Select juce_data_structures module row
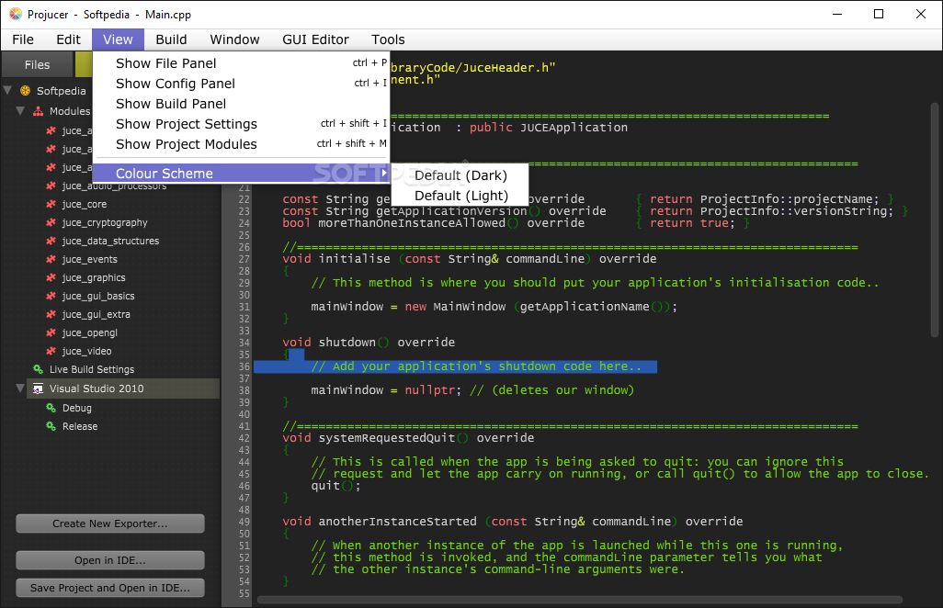This screenshot has width=943, height=608. (x=110, y=241)
